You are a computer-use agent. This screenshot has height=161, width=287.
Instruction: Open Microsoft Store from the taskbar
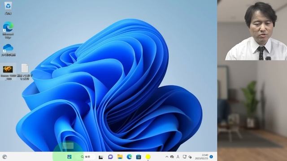(139, 157)
